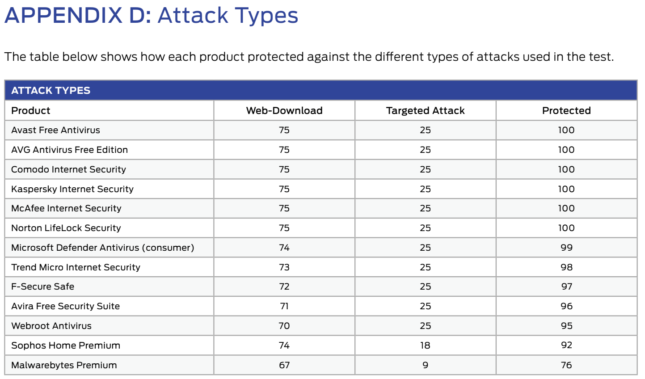Viewport: 645px width, 379px height.
Task: Select the Webroot Antivirus product cell
Action: 51,326
